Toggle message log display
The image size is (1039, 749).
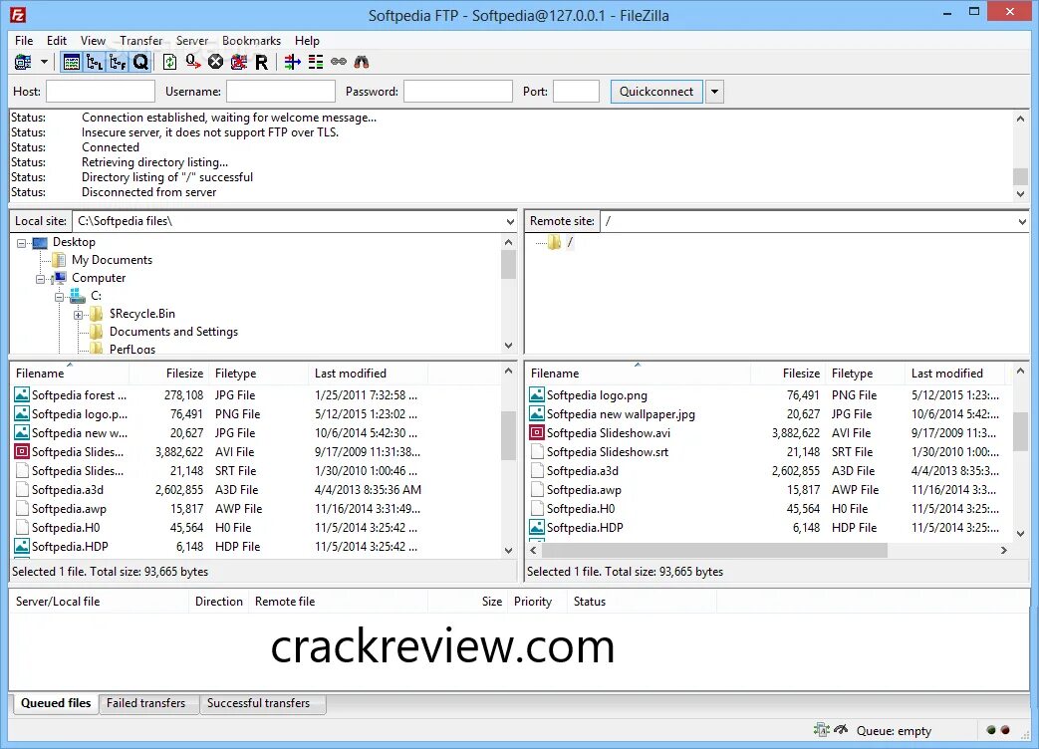coord(72,63)
